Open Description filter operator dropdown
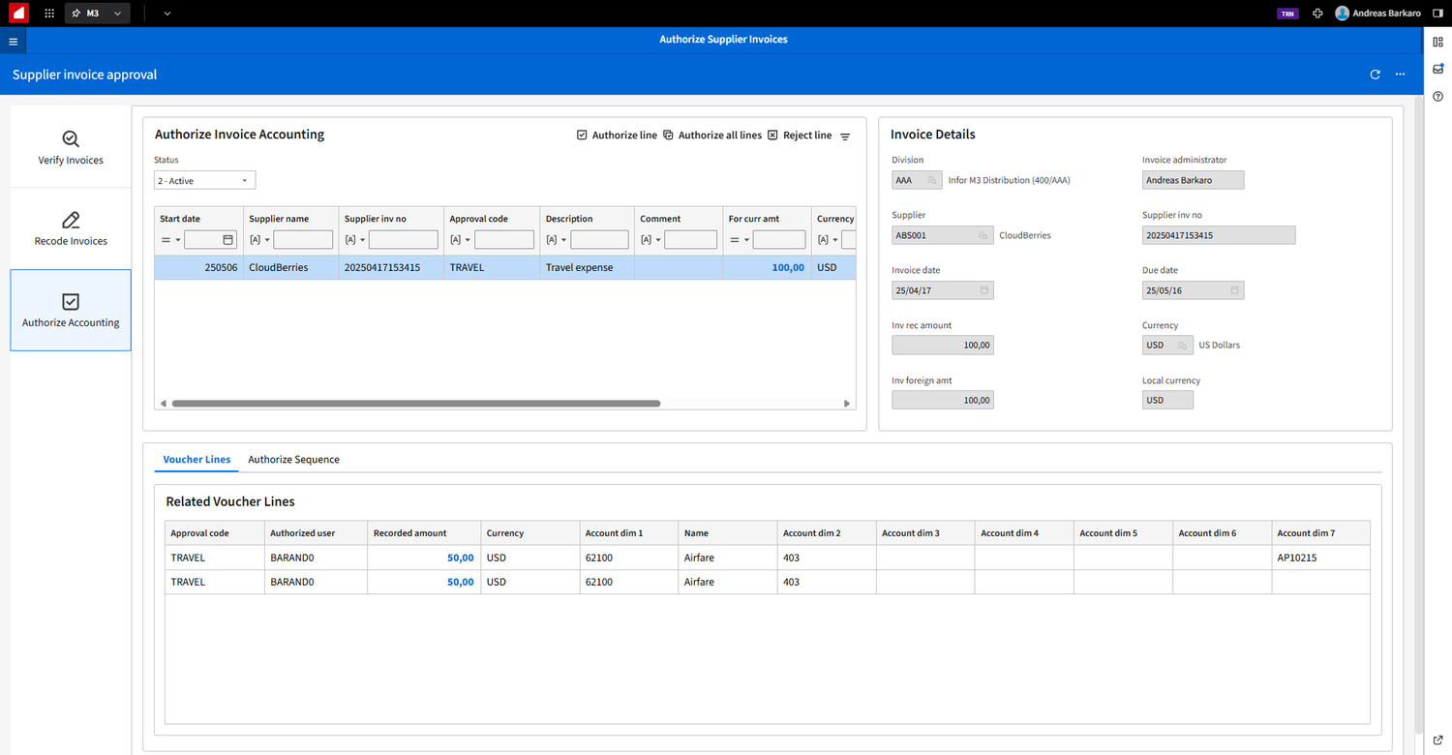This screenshot has height=755, width=1452. 557,240
